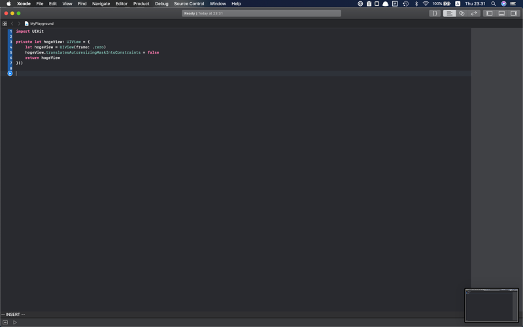Open the Product menu

click(x=141, y=4)
